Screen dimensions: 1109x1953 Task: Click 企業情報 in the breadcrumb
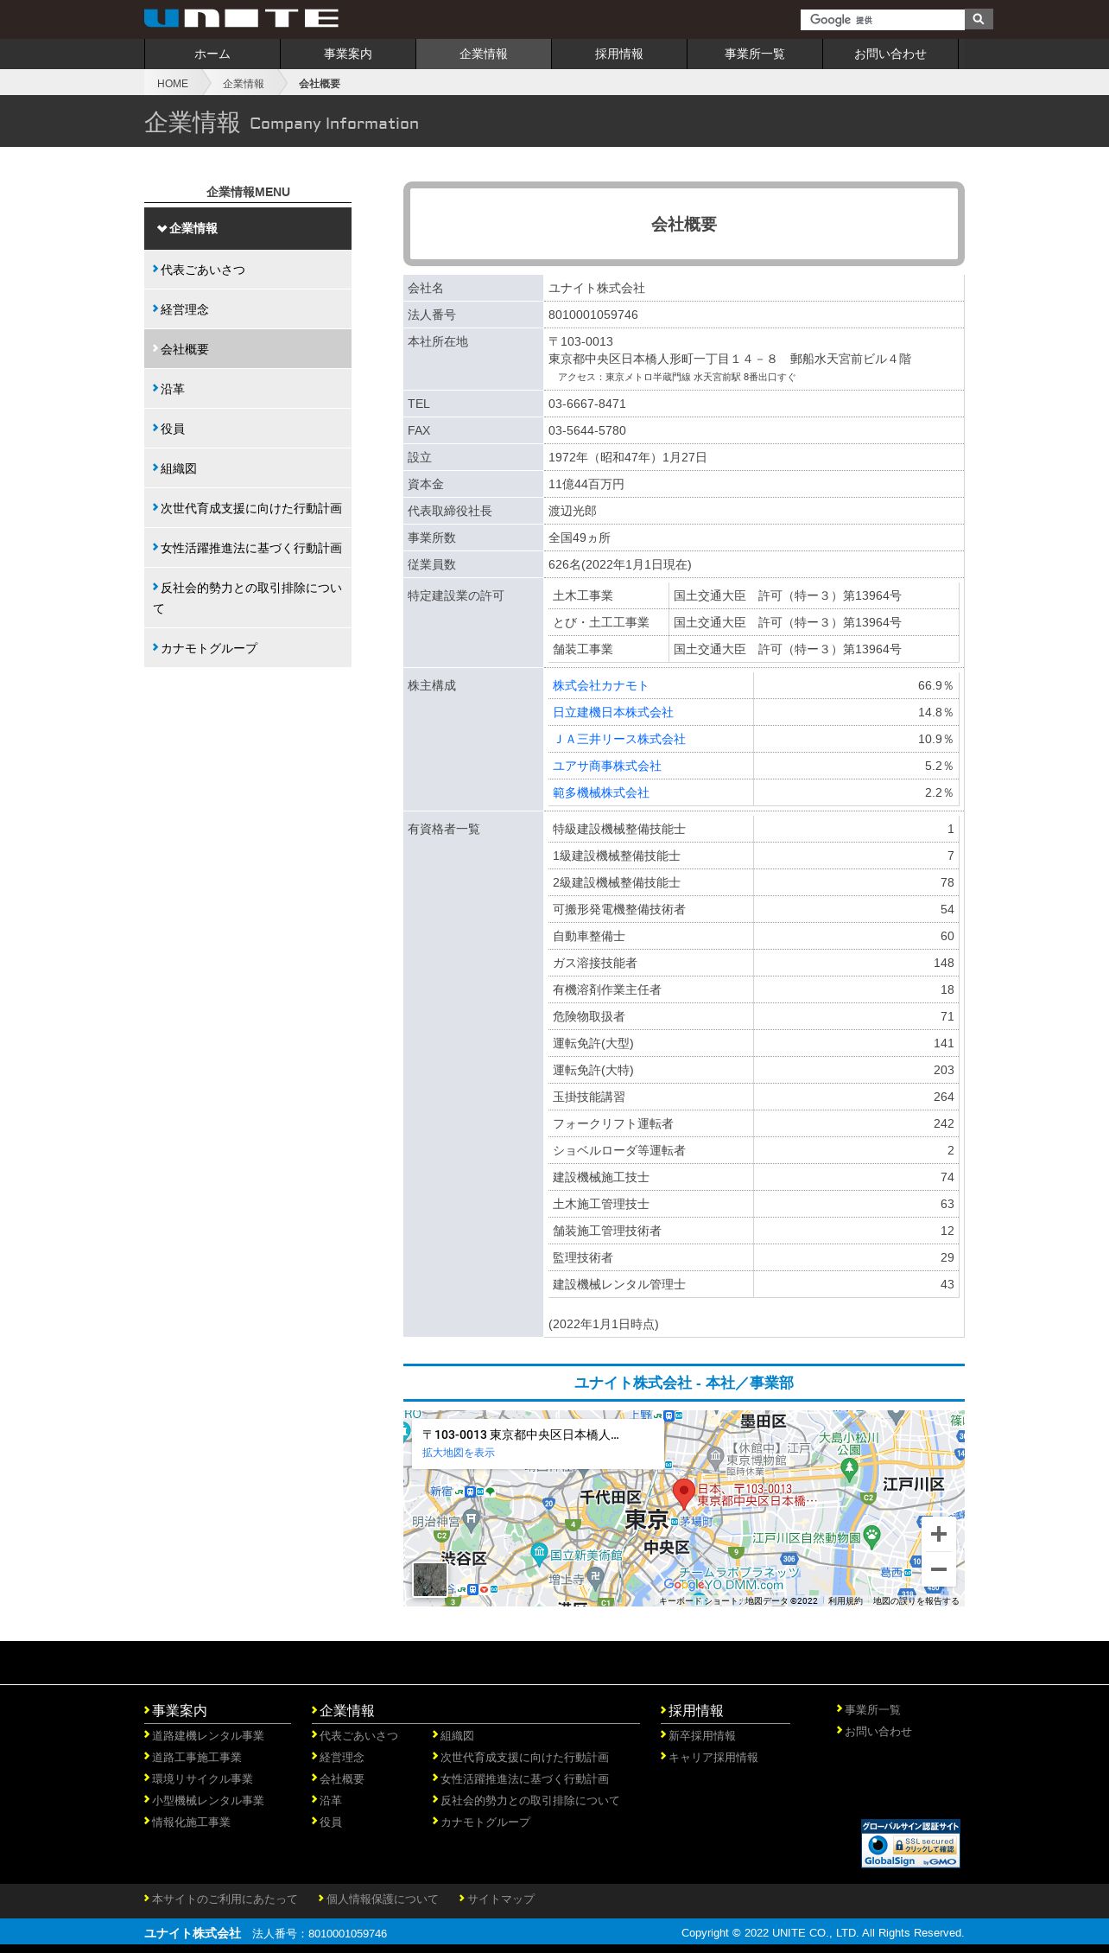(244, 84)
